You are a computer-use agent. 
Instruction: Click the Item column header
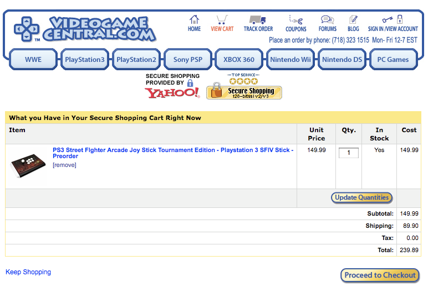(17, 130)
